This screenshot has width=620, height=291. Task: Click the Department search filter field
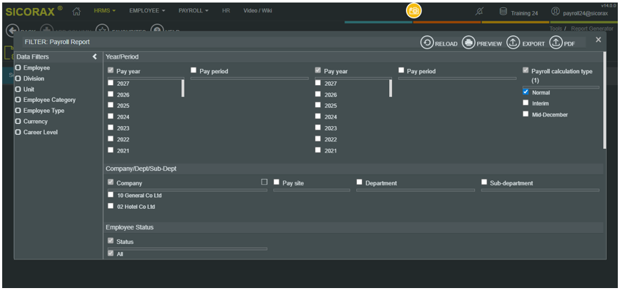tap(416, 190)
